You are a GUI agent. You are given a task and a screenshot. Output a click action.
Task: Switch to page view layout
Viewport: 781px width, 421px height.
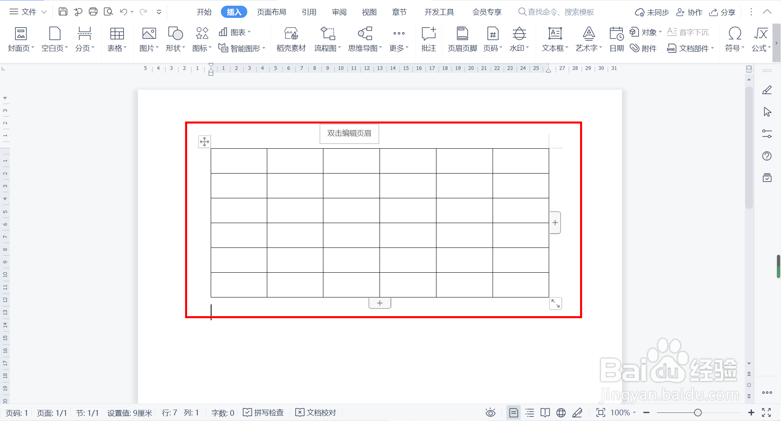[x=514, y=413]
